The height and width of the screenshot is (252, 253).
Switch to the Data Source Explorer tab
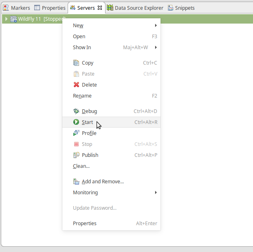tap(135, 8)
